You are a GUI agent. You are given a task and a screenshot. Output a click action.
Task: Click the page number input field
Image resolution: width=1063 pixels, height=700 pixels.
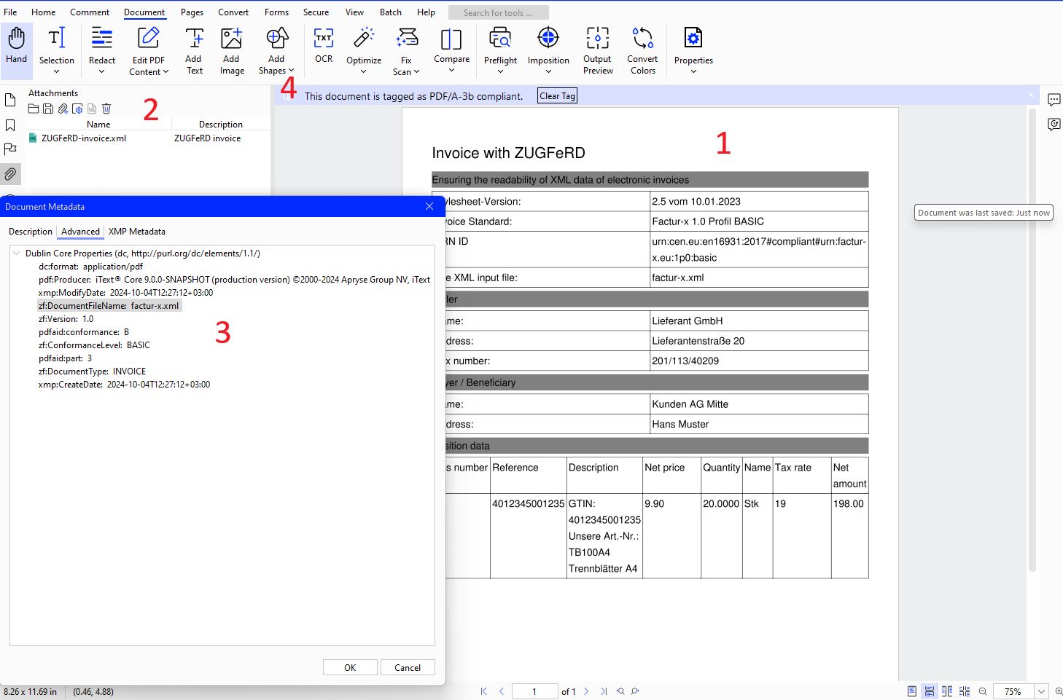pyautogui.click(x=534, y=691)
